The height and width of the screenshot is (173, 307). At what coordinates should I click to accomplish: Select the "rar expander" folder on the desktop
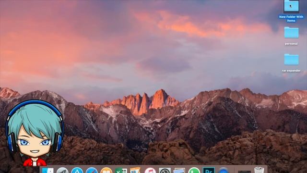tap(291, 60)
